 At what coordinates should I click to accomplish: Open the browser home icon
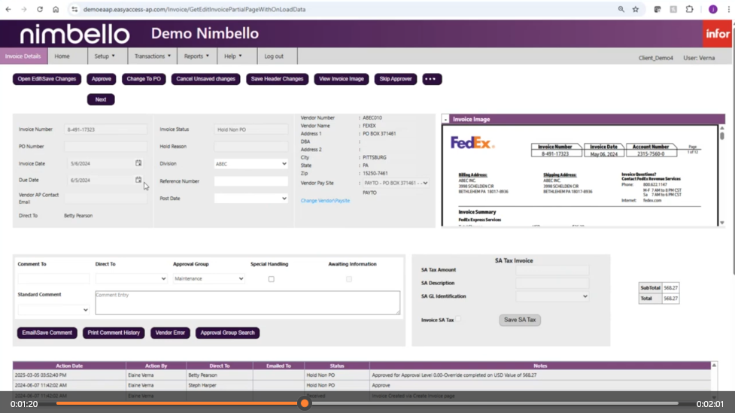[x=56, y=9]
